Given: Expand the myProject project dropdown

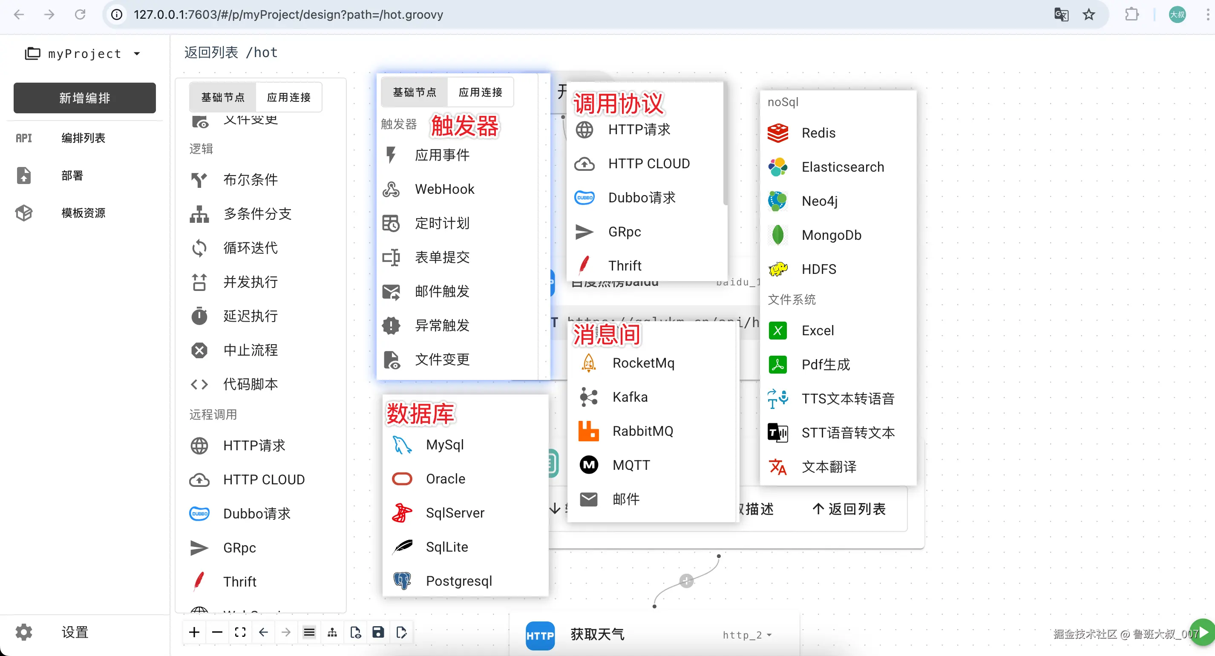Looking at the screenshot, I should pos(137,54).
